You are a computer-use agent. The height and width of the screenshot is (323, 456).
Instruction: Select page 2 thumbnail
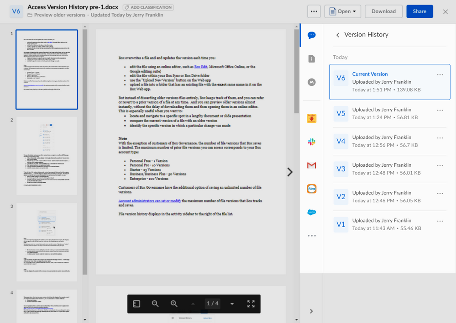click(47, 156)
